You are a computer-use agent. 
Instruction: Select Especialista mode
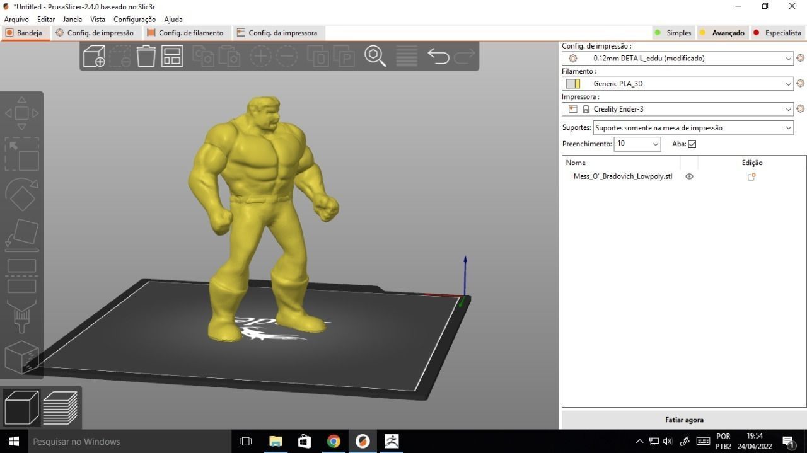[x=777, y=33]
